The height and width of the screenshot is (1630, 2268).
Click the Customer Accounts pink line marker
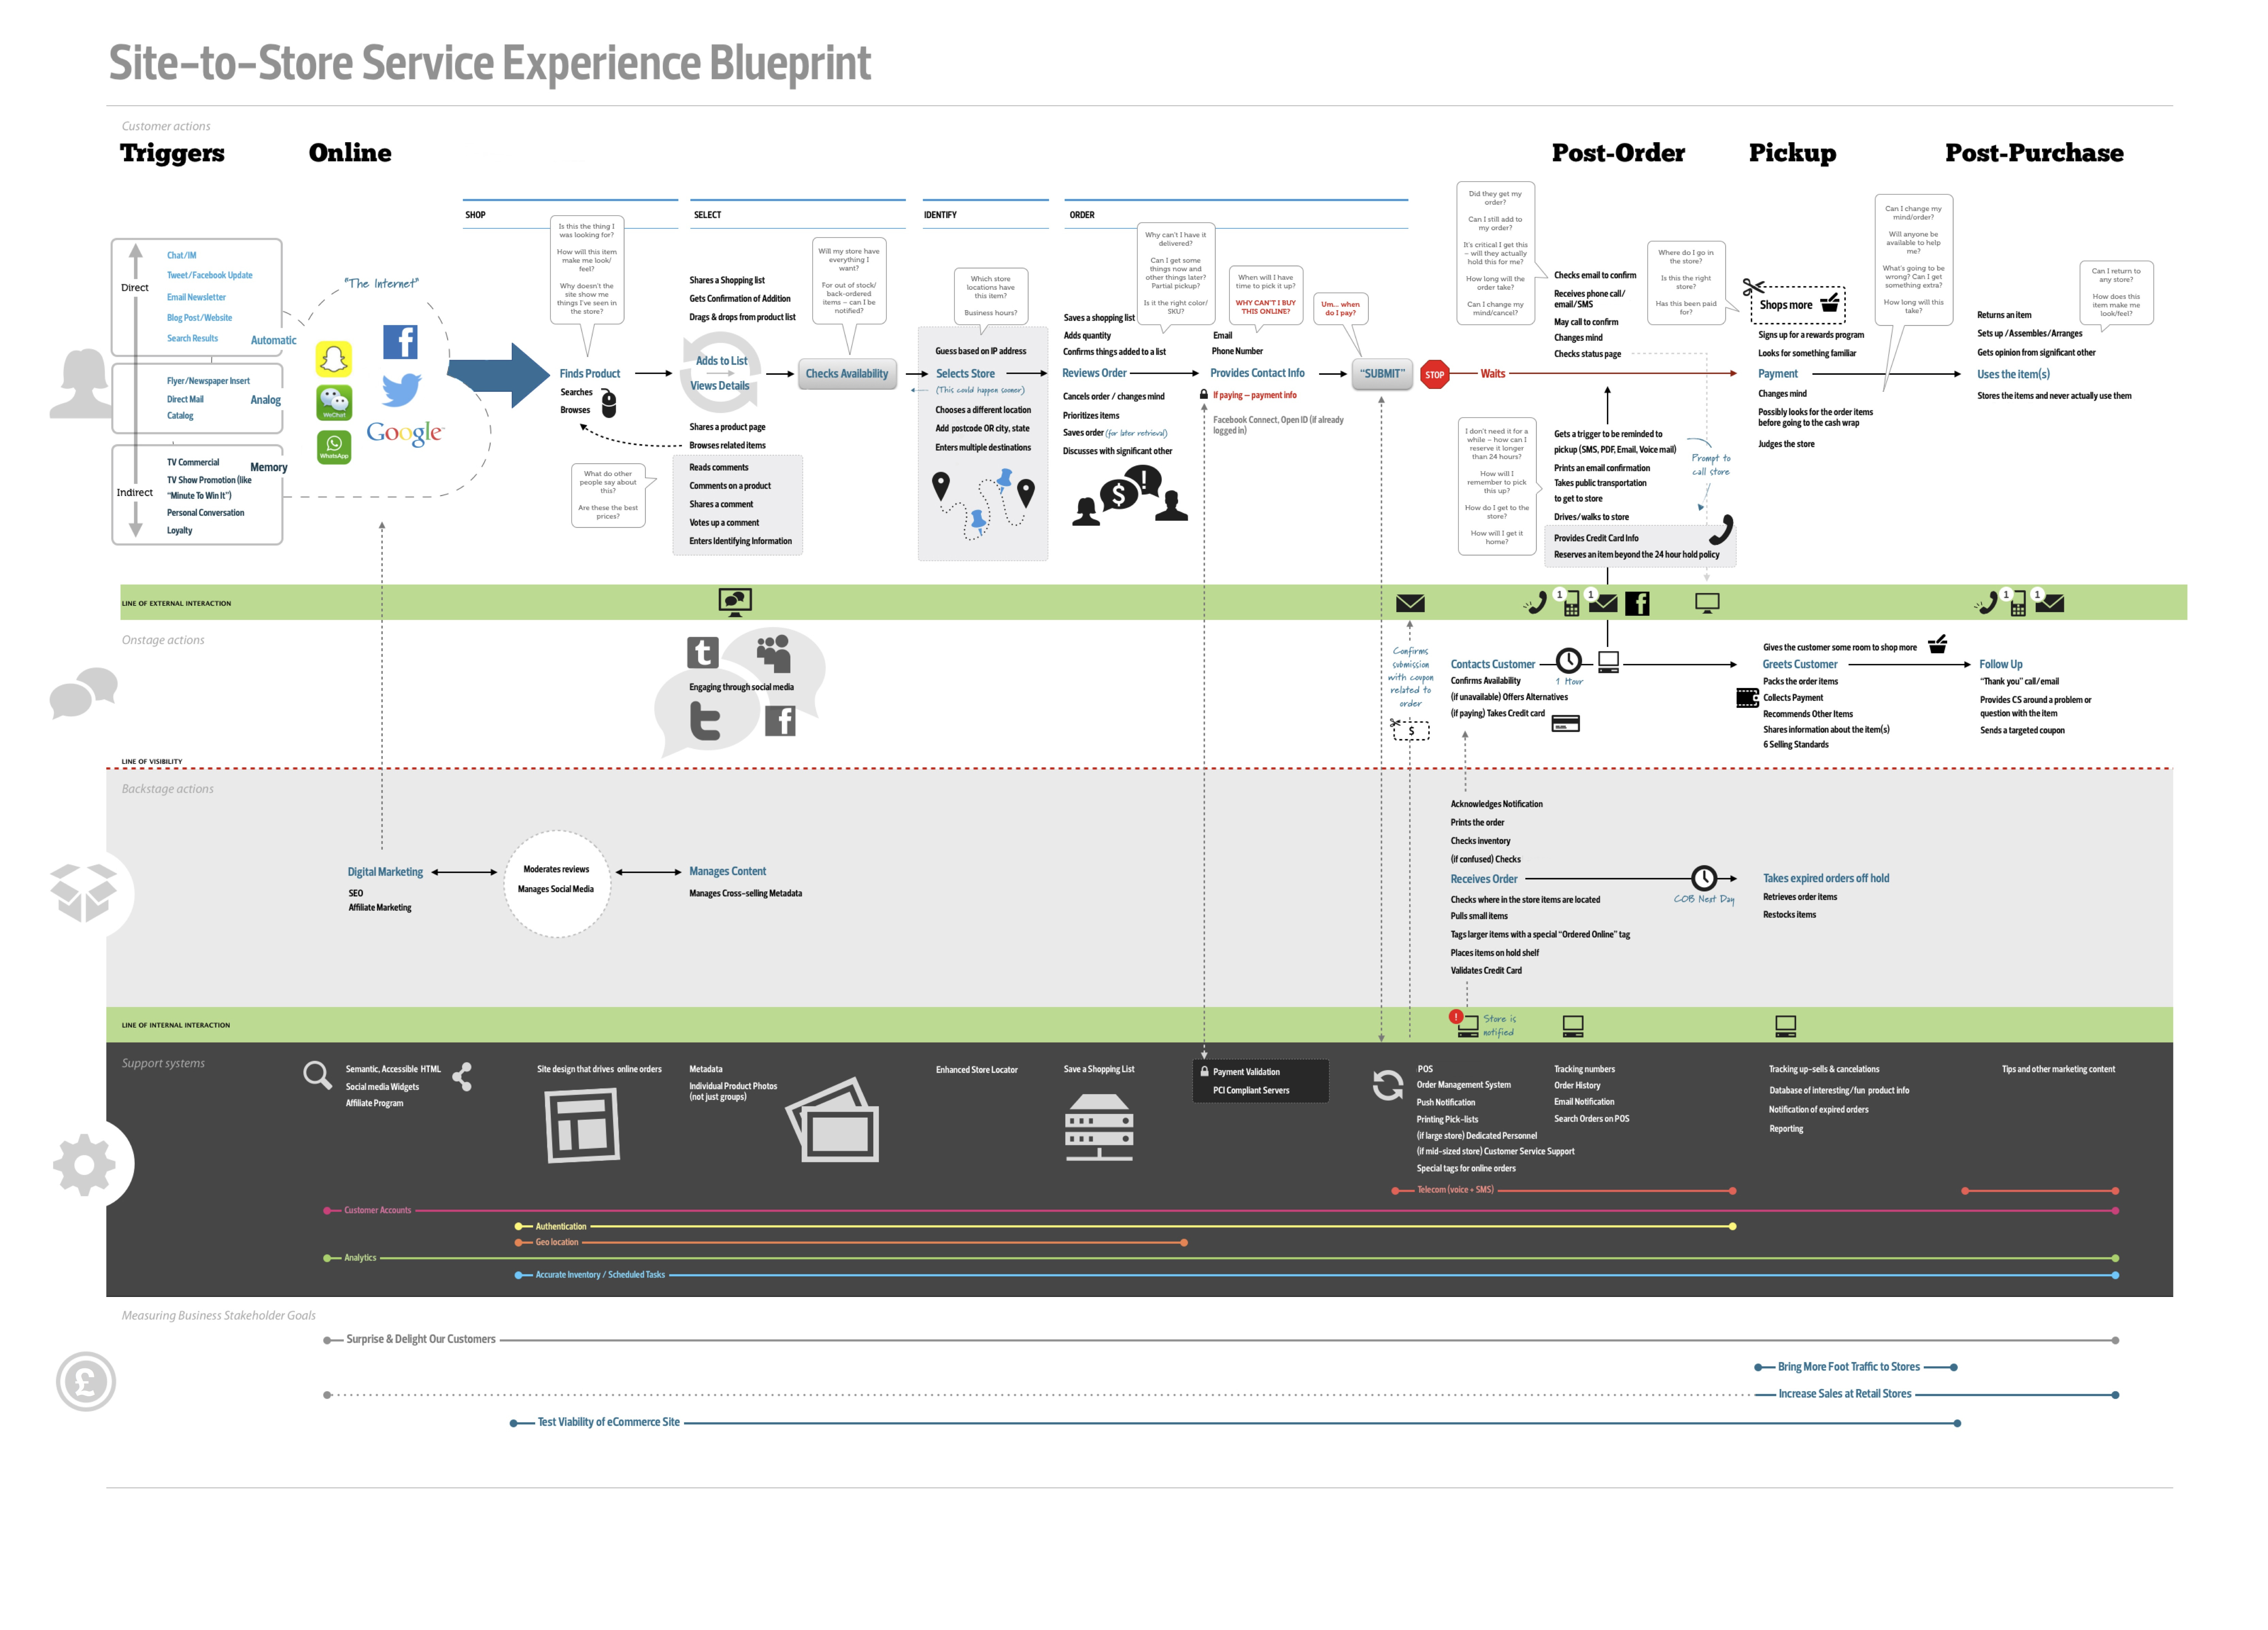point(327,1210)
